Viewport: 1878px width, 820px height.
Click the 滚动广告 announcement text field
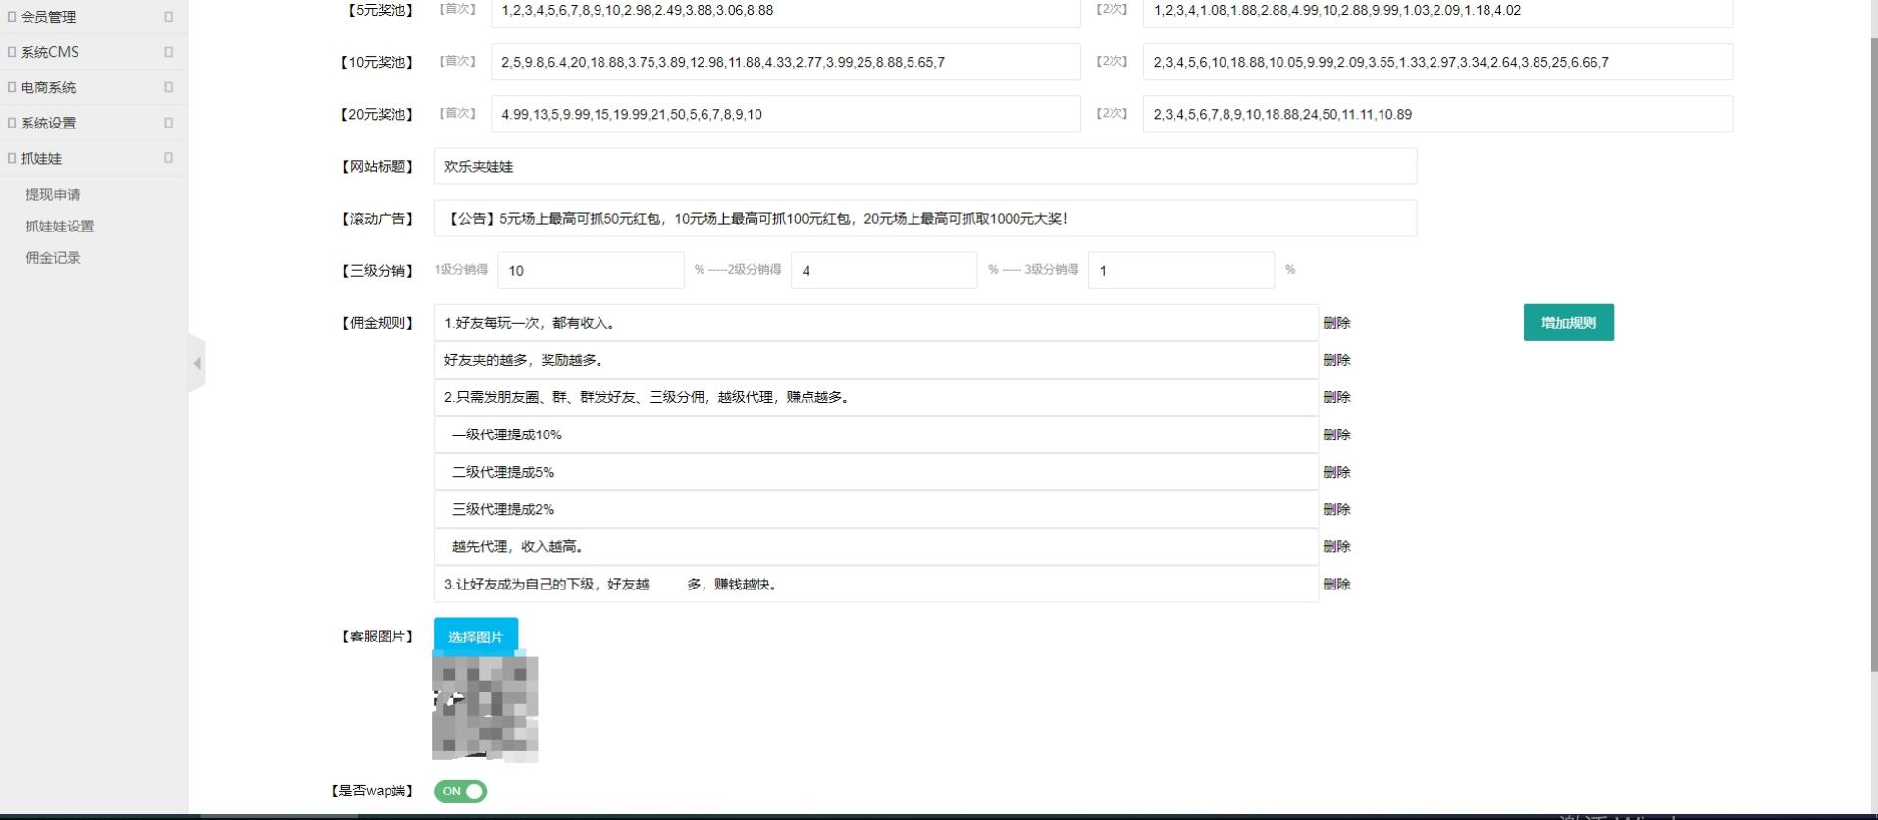[924, 219]
